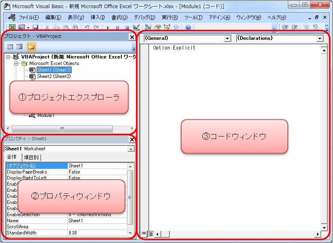Image resolution: width=333 pixels, height=243 pixels.
Task: Click code window horizontal scroll right arrow
Action: coord(318,234)
